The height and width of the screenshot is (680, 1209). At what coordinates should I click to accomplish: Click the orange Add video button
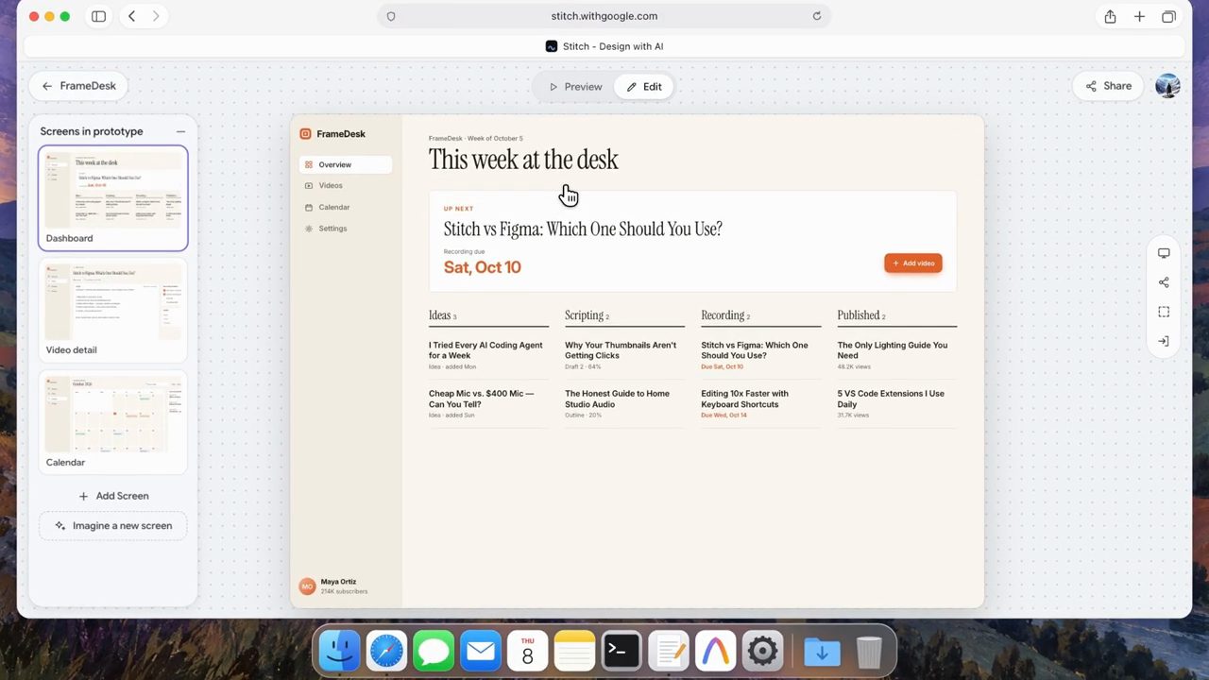(x=913, y=263)
